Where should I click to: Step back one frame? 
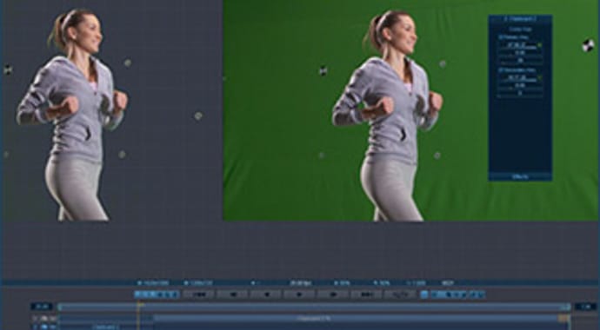pos(232,294)
